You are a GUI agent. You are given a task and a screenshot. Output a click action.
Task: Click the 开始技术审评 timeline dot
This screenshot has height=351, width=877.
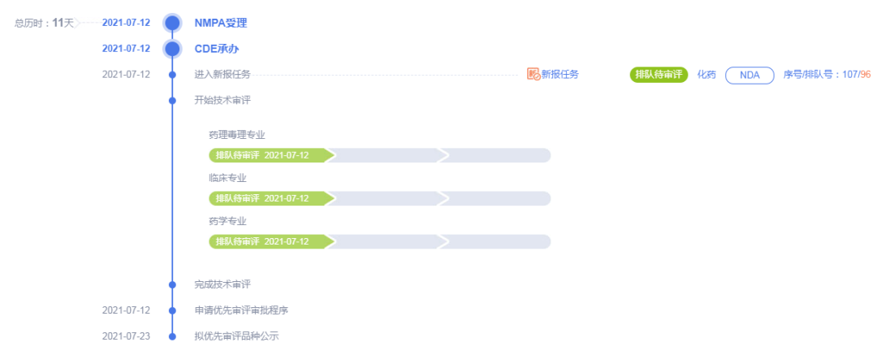click(x=172, y=101)
